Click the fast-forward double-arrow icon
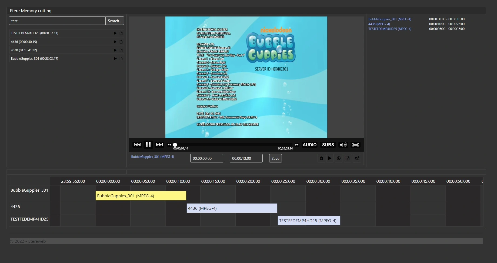 pos(297,145)
